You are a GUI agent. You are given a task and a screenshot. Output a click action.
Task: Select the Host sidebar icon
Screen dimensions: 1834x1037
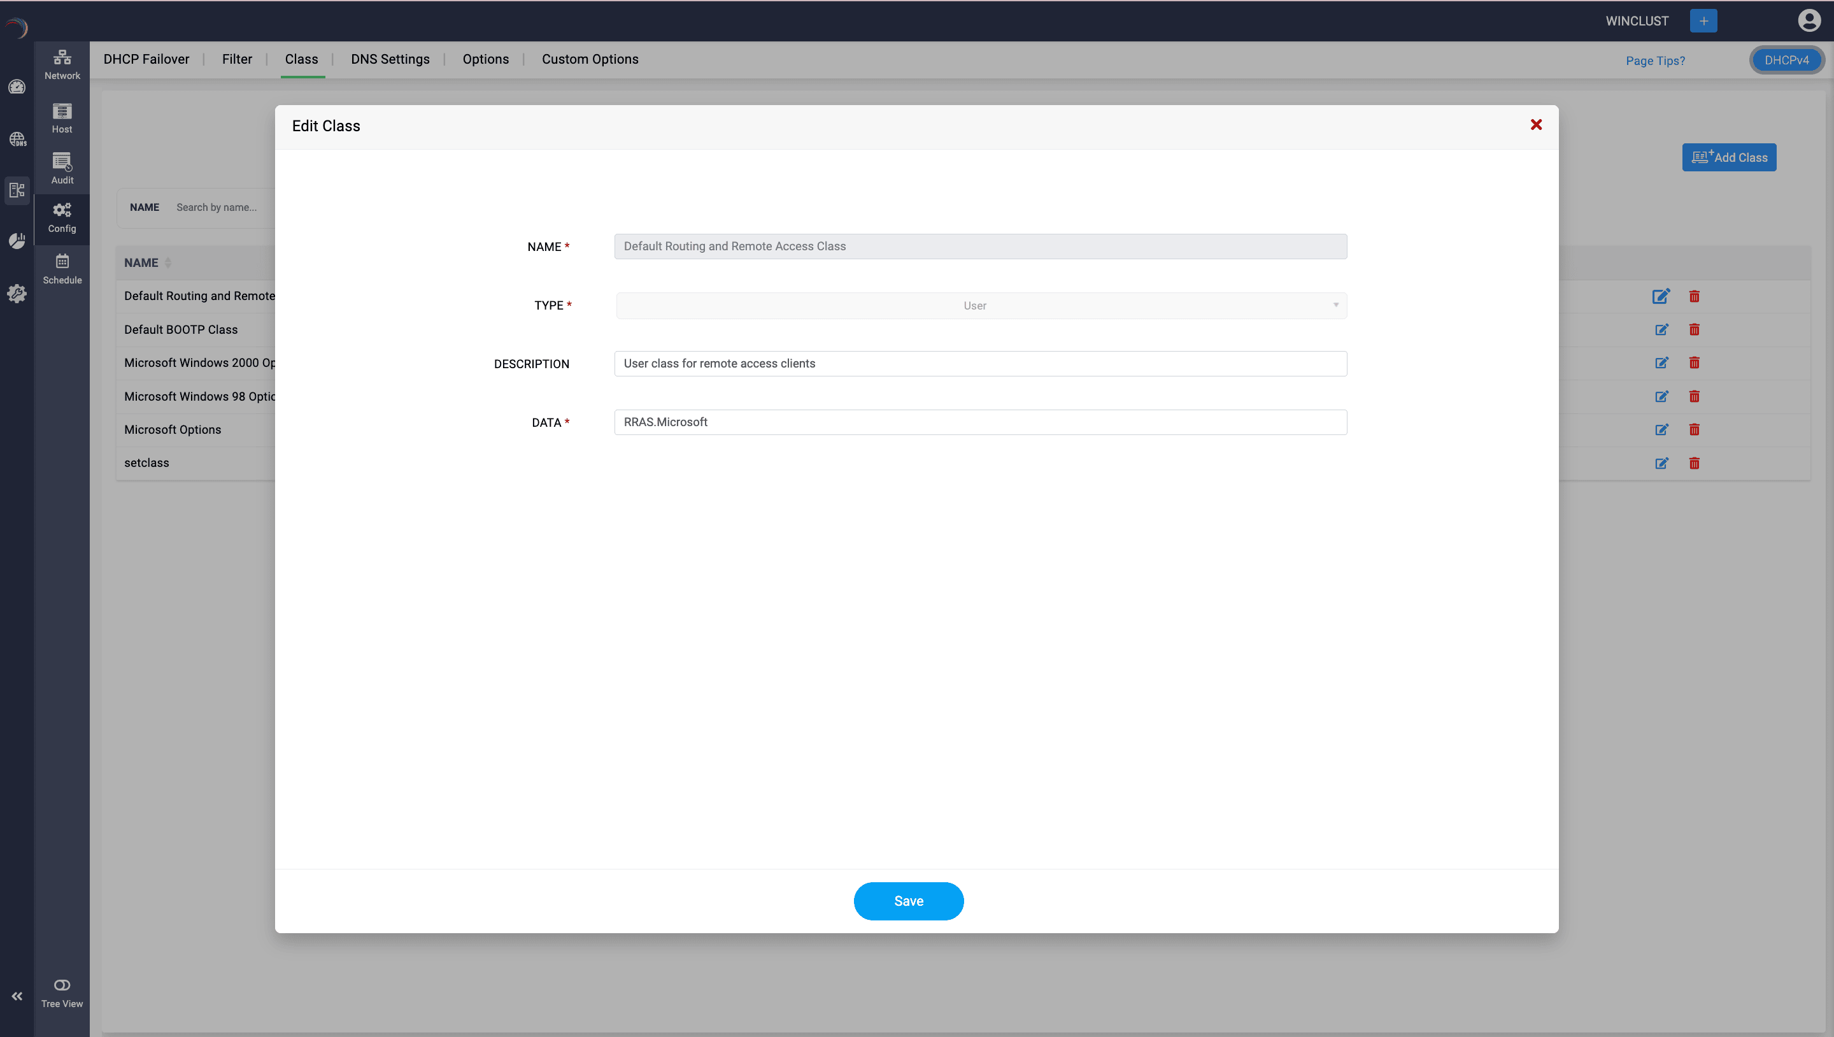coord(62,116)
